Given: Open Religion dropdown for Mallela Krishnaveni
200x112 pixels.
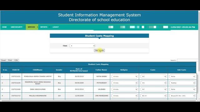Looking at the screenshot, I should 124,96.
